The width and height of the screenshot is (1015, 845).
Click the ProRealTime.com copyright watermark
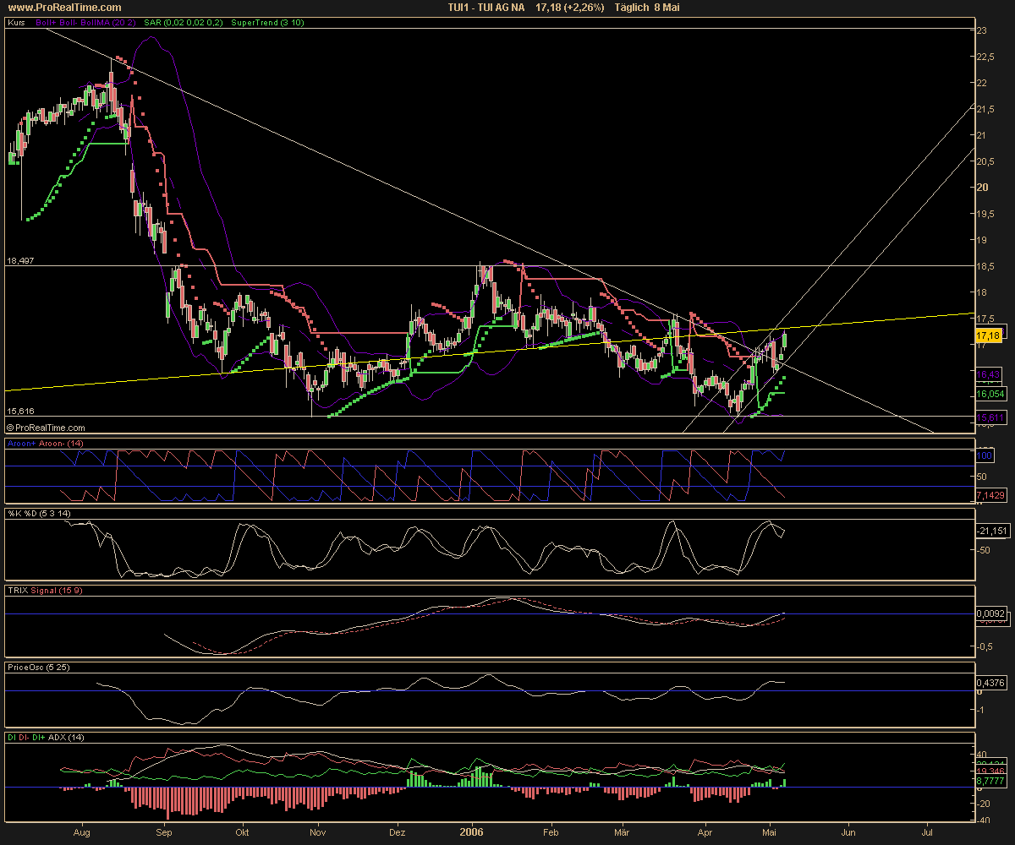46,428
